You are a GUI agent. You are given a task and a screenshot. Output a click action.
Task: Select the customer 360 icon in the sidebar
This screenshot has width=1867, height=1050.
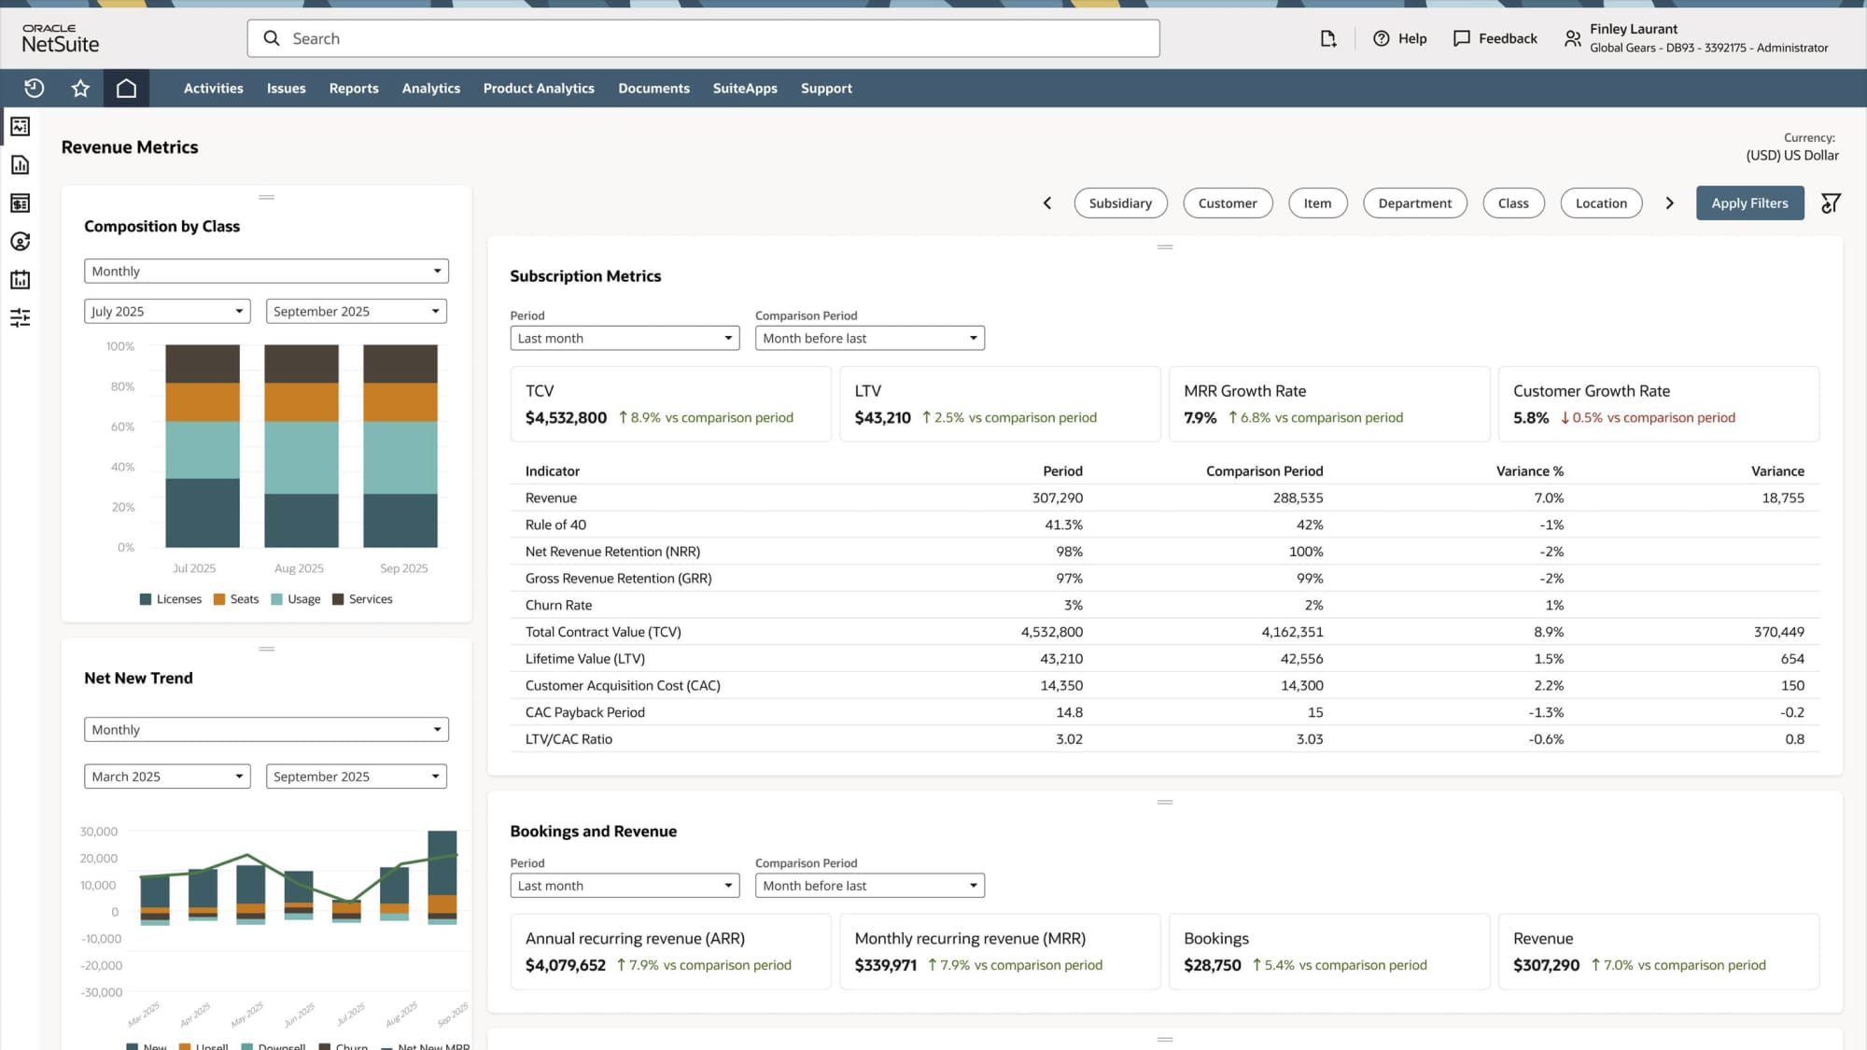20,241
